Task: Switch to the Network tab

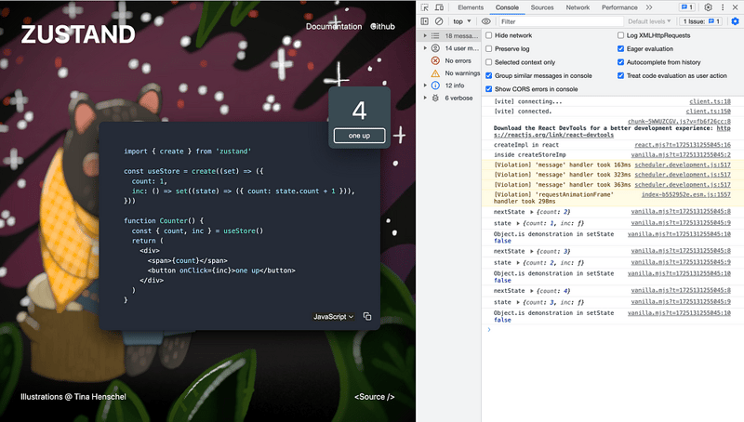Action: (578, 7)
